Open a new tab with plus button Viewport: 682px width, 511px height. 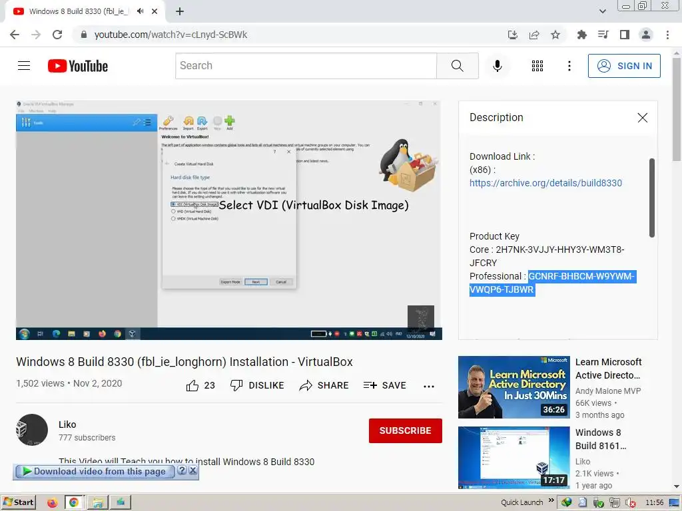(x=180, y=11)
